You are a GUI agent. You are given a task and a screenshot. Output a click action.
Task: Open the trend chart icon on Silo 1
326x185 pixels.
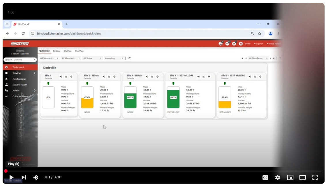tap(66, 77)
